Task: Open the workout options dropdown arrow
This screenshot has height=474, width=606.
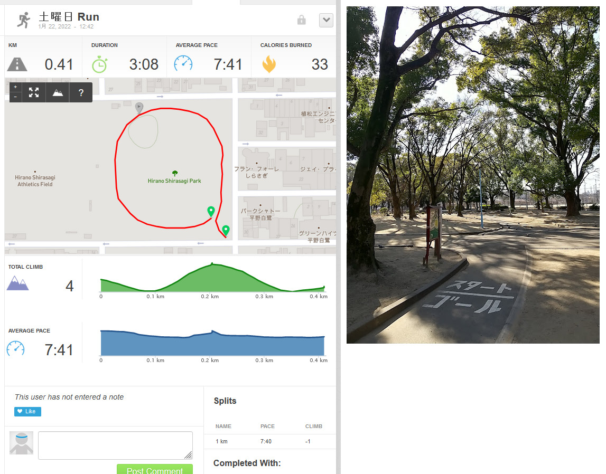Action: tap(326, 20)
